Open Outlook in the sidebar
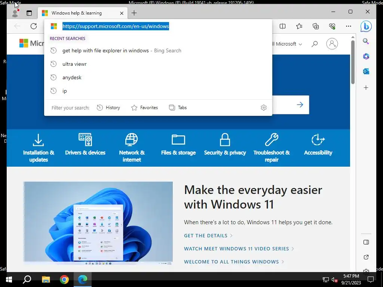This screenshot has width=383, height=287. [x=366, y=71]
